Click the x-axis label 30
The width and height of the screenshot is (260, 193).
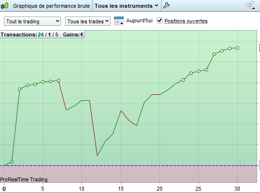coord(237,189)
